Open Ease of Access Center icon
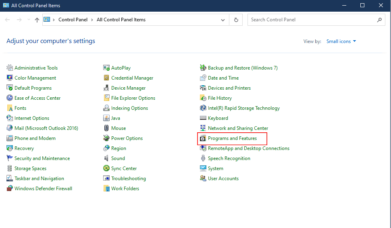The image size is (391, 228). (10, 98)
